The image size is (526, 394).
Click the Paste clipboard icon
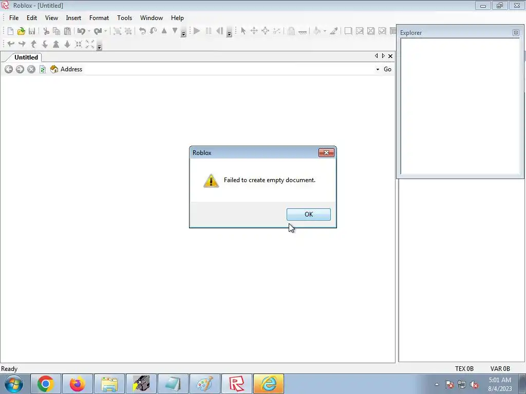pos(67,31)
